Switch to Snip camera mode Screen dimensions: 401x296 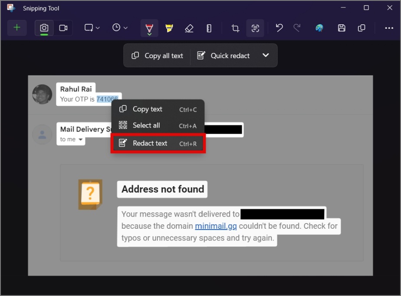click(44, 28)
